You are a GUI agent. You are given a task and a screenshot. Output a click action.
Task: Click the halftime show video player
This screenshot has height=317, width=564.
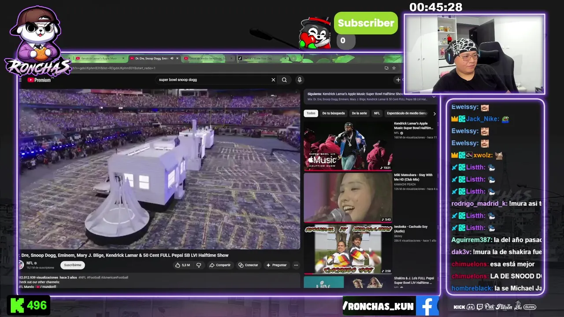click(x=159, y=170)
